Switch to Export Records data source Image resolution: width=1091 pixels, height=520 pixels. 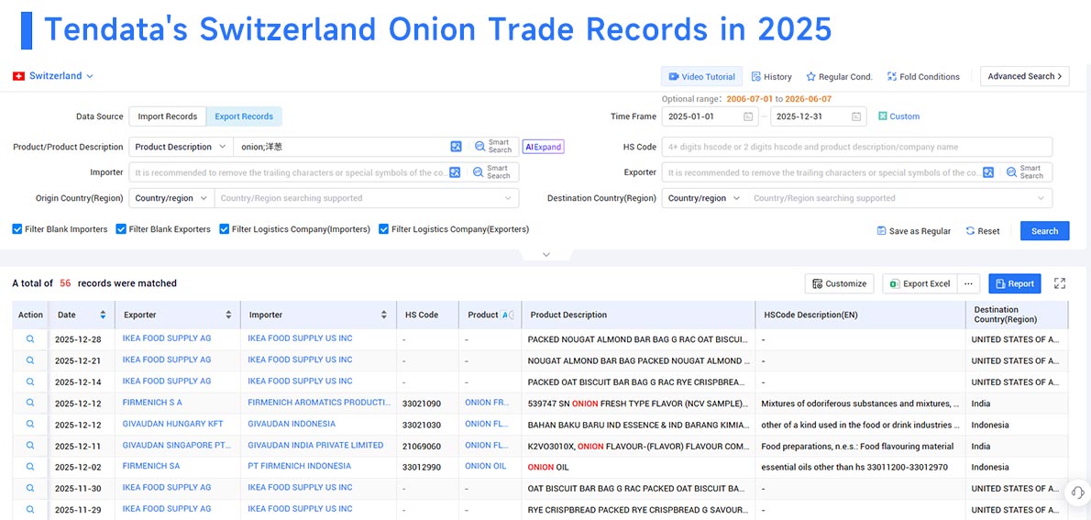[x=244, y=116]
